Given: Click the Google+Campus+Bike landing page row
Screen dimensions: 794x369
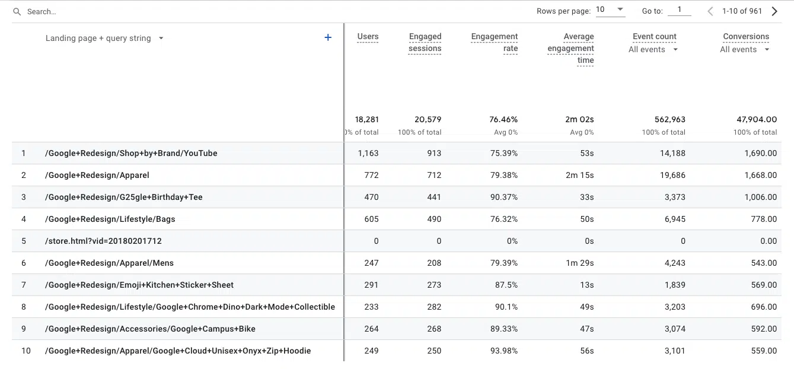Looking at the screenshot, I should point(150,329).
